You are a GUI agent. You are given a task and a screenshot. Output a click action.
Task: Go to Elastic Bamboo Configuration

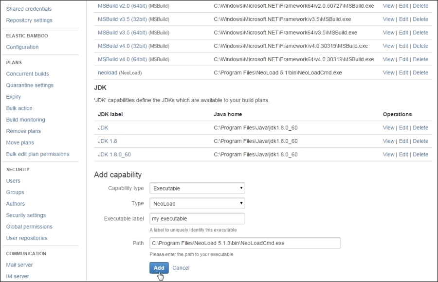coord(22,47)
